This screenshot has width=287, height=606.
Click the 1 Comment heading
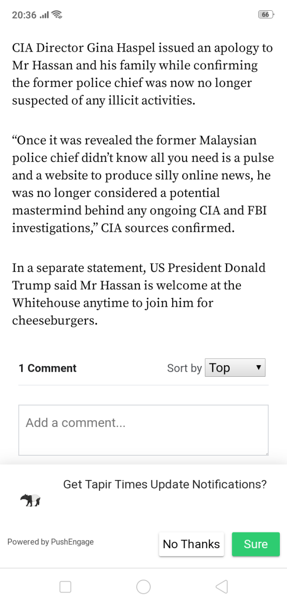pyautogui.click(x=48, y=368)
